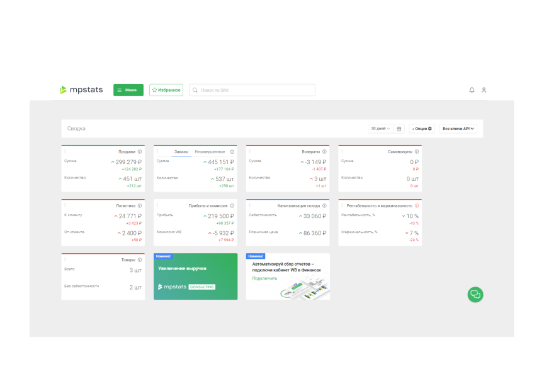
Task: Click the Подключить link
Action: tap(264, 278)
